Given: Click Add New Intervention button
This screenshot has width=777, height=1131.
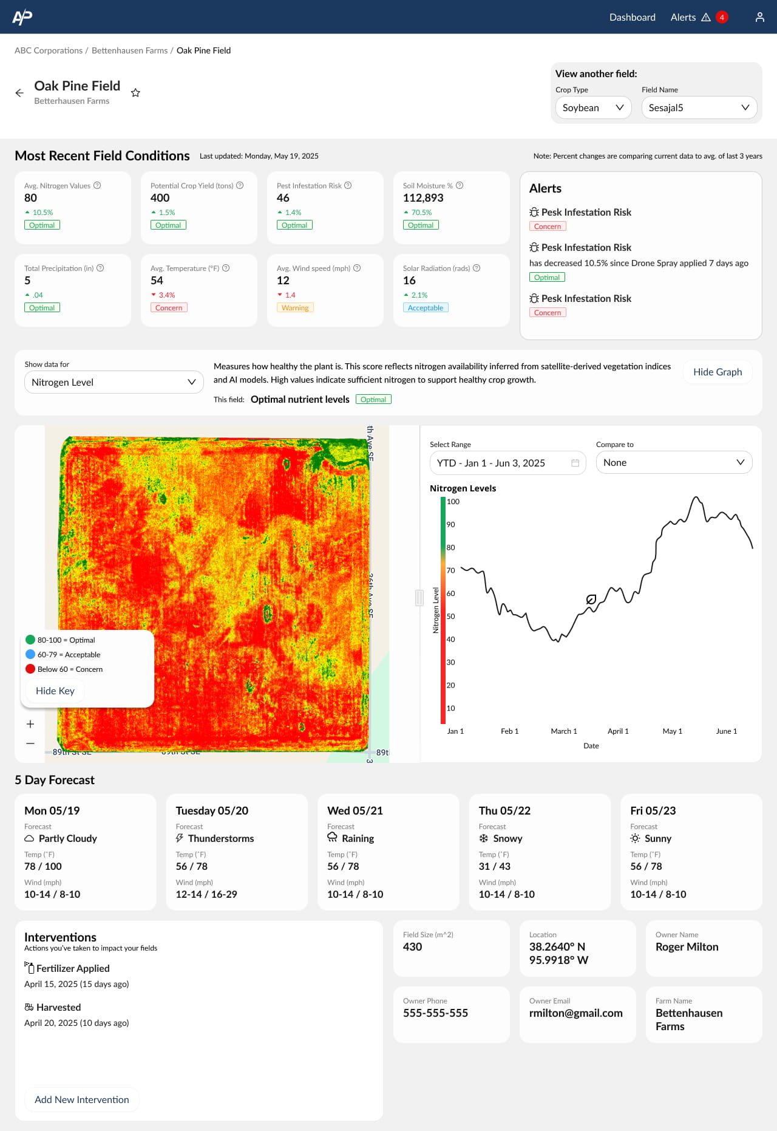Looking at the screenshot, I should [x=82, y=1099].
